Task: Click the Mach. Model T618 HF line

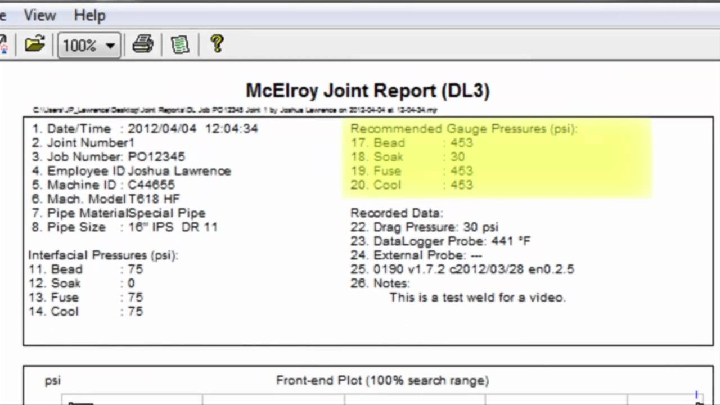Action: point(106,199)
